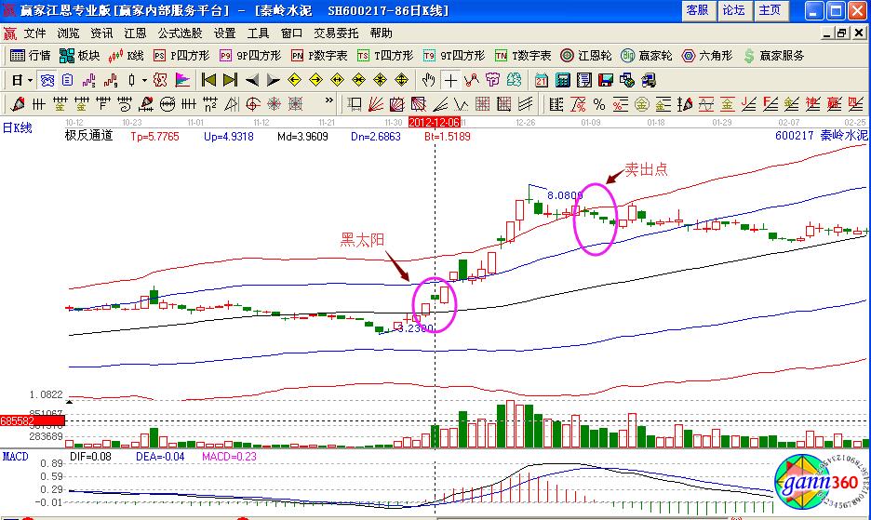Click the 2012-12-06 date marker on timeline
Image resolution: width=871 pixels, height=520 pixels.
click(435, 122)
